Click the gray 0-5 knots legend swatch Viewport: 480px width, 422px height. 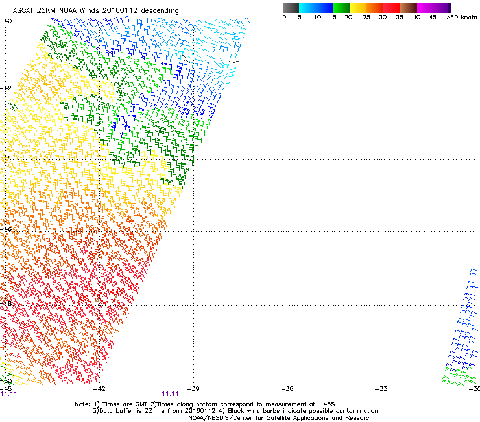click(x=291, y=8)
